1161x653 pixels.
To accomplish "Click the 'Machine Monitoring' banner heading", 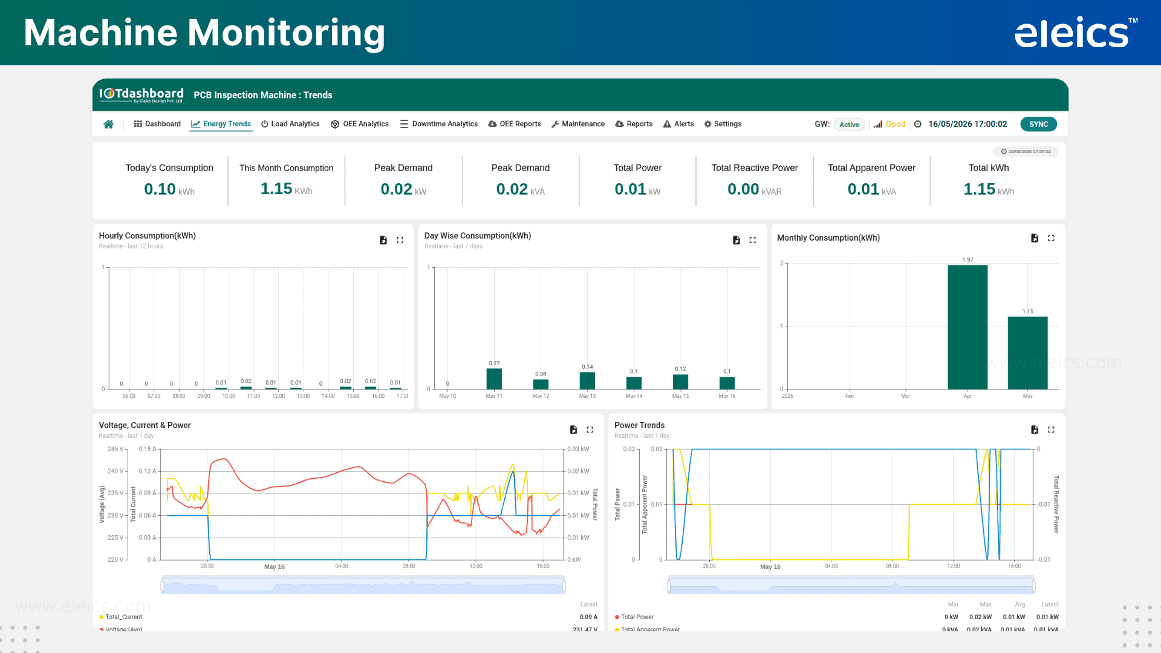I will 204,33.
